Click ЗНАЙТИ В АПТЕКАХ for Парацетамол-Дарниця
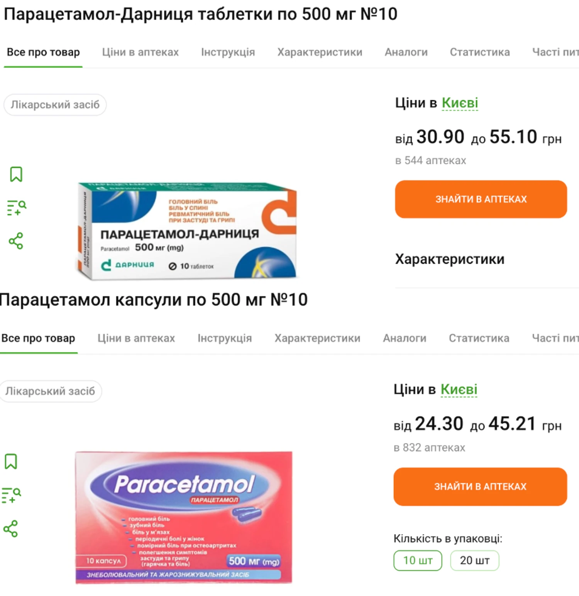 481,199
